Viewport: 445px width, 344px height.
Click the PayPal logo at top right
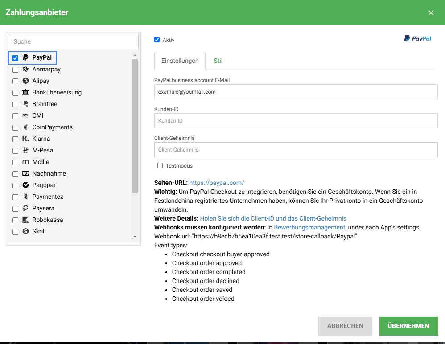click(417, 39)
